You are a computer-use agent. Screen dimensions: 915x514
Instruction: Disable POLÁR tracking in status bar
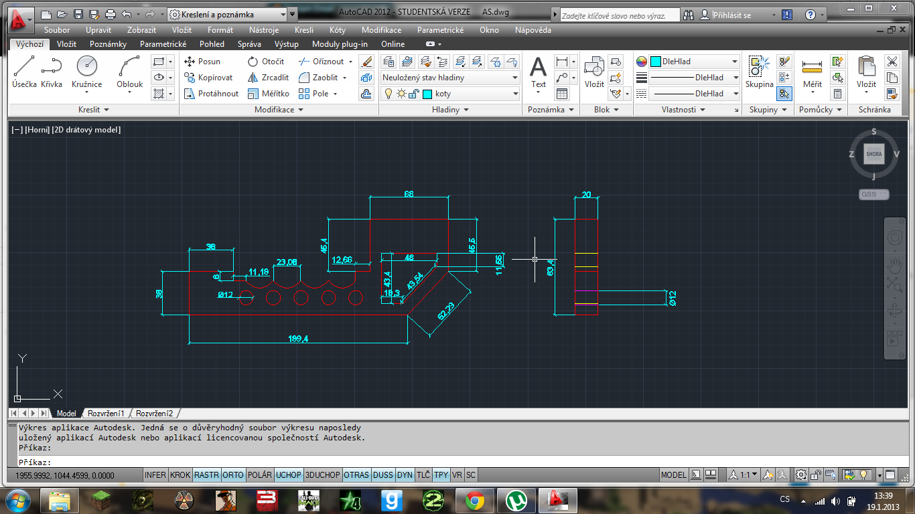[259, 475]
